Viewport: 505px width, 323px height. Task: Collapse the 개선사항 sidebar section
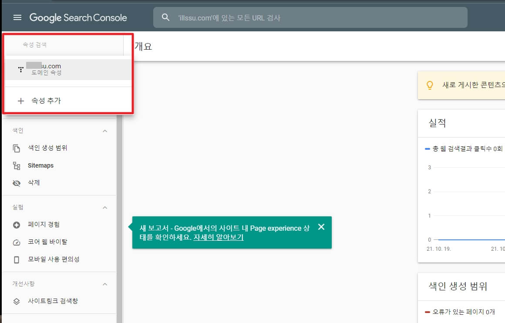pos(104,284)
